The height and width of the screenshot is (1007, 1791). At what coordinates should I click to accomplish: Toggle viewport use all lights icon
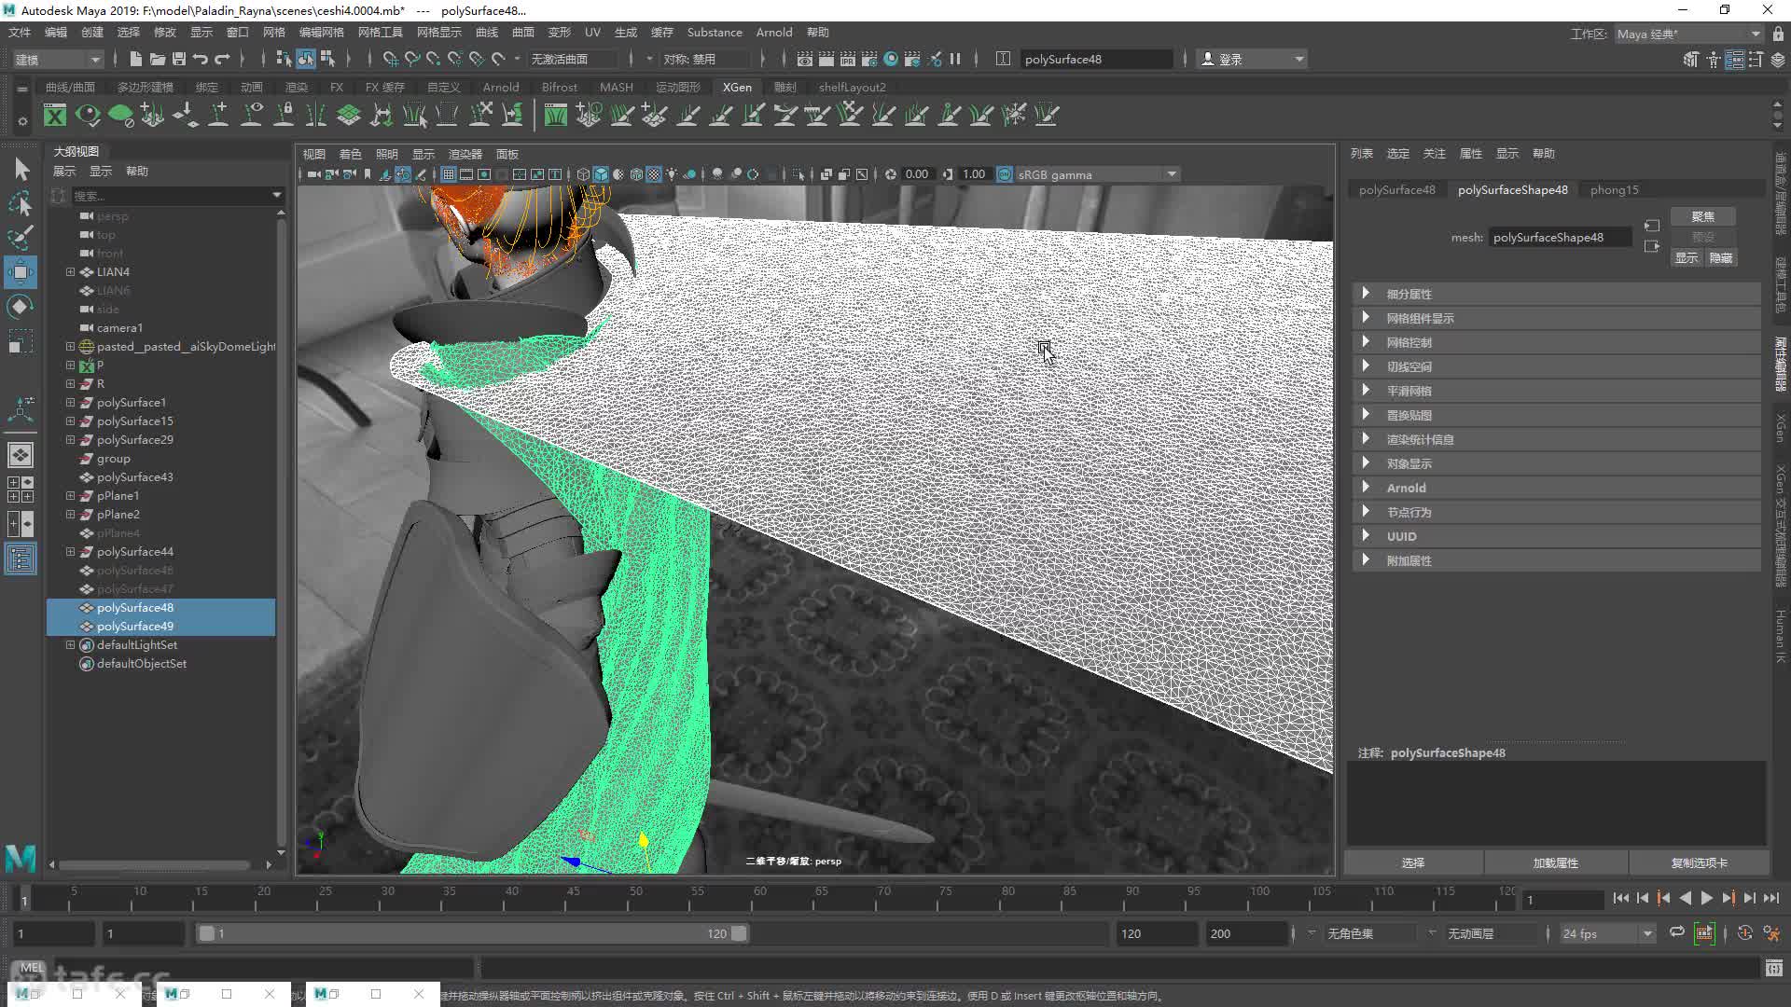(x=672, y=174)
